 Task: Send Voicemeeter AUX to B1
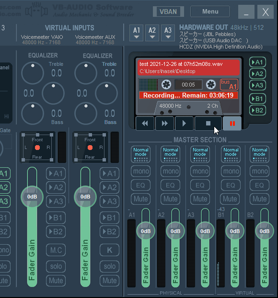(110, 218)
